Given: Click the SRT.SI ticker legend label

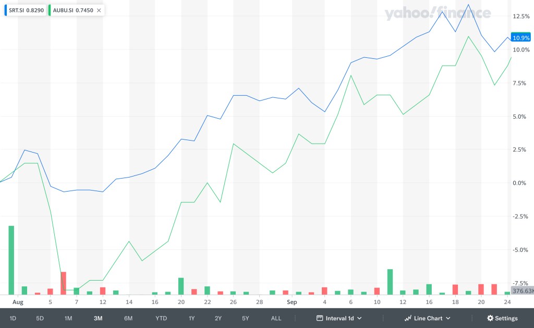Looking at the screenshot, I should pyautogui.click(x=17, y=10).
